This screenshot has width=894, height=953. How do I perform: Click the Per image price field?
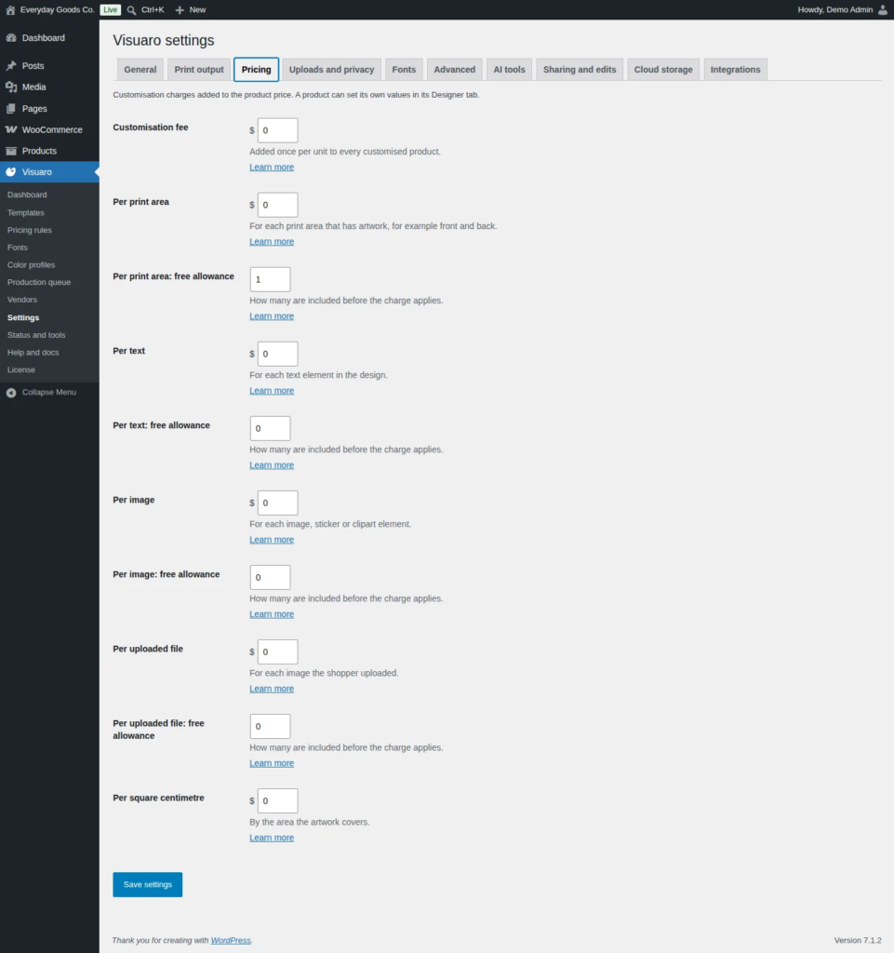277,503
